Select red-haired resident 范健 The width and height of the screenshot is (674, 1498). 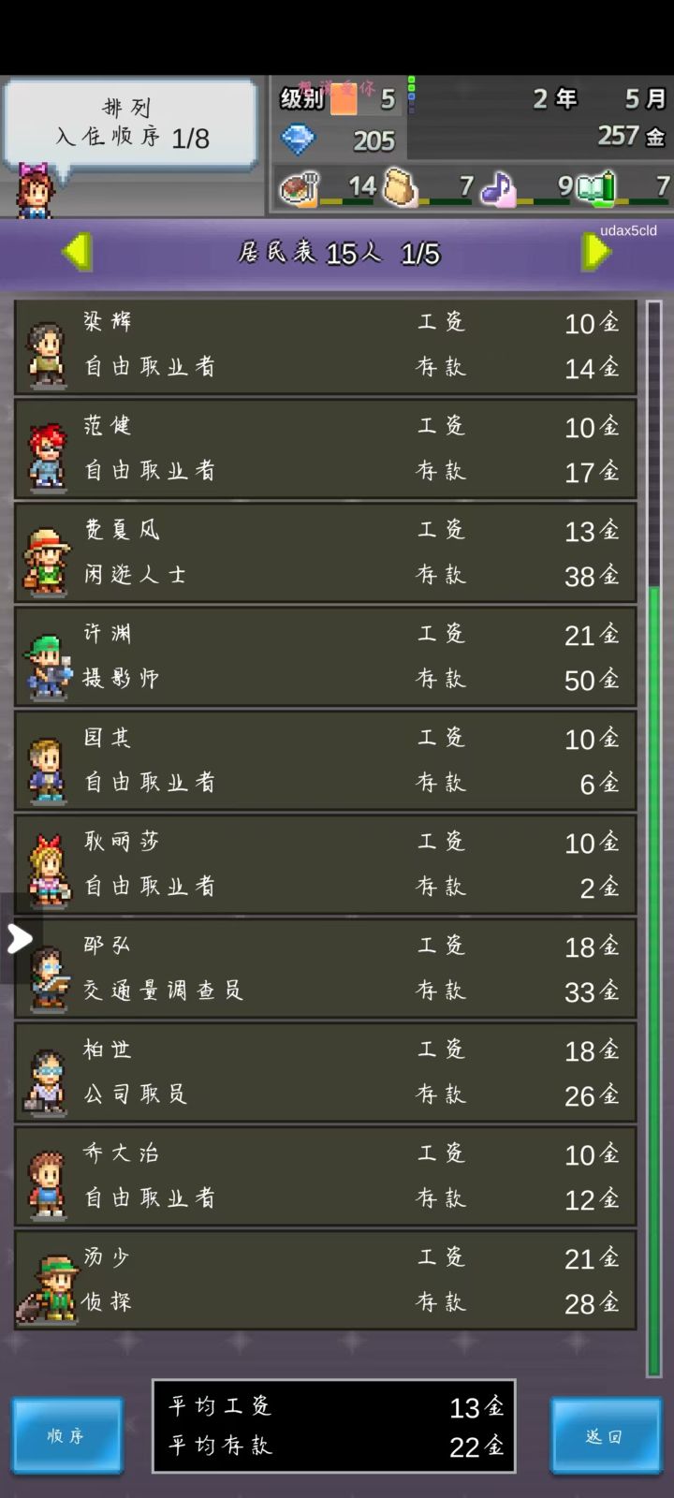(325, 449)
